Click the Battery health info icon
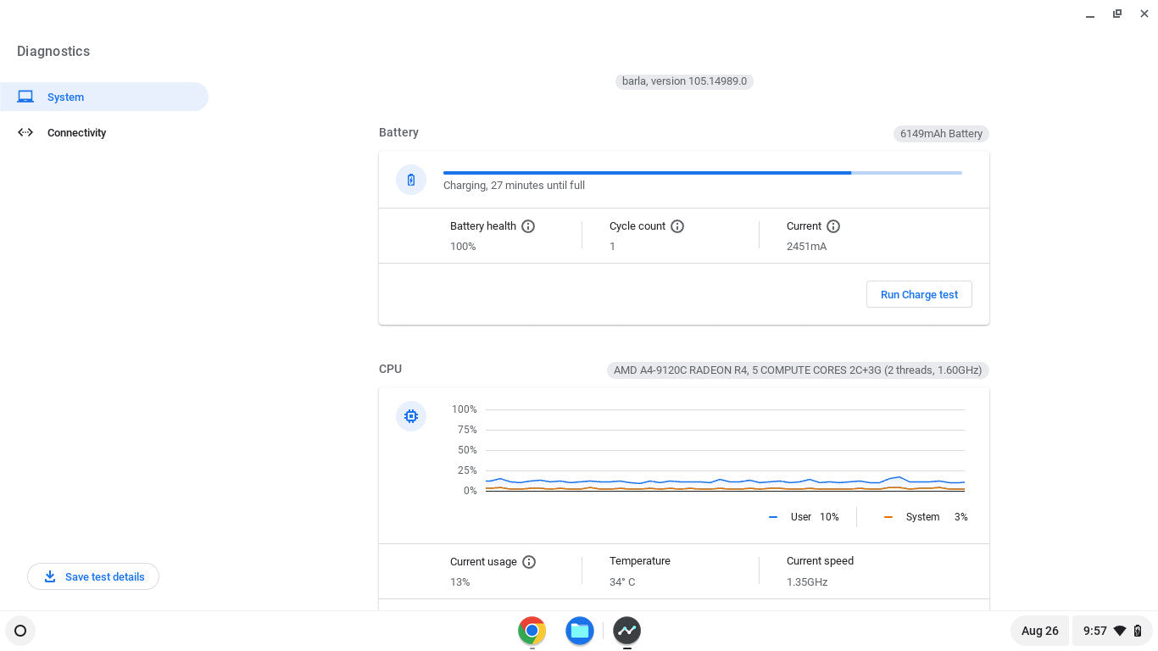Screen dimensions: 1158x651 coord(528,226)
